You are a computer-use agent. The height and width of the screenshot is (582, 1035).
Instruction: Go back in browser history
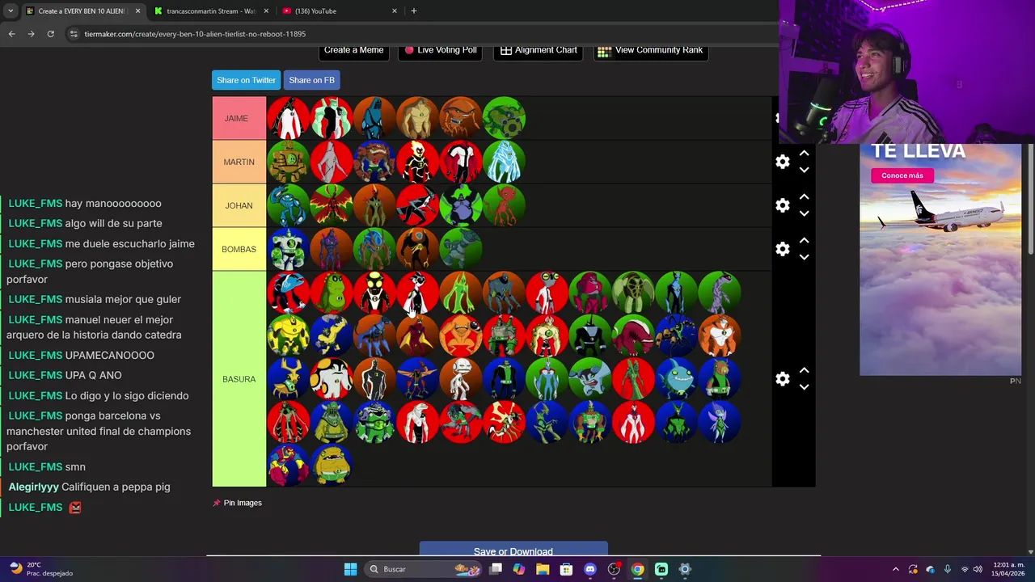tap(11, 34)
